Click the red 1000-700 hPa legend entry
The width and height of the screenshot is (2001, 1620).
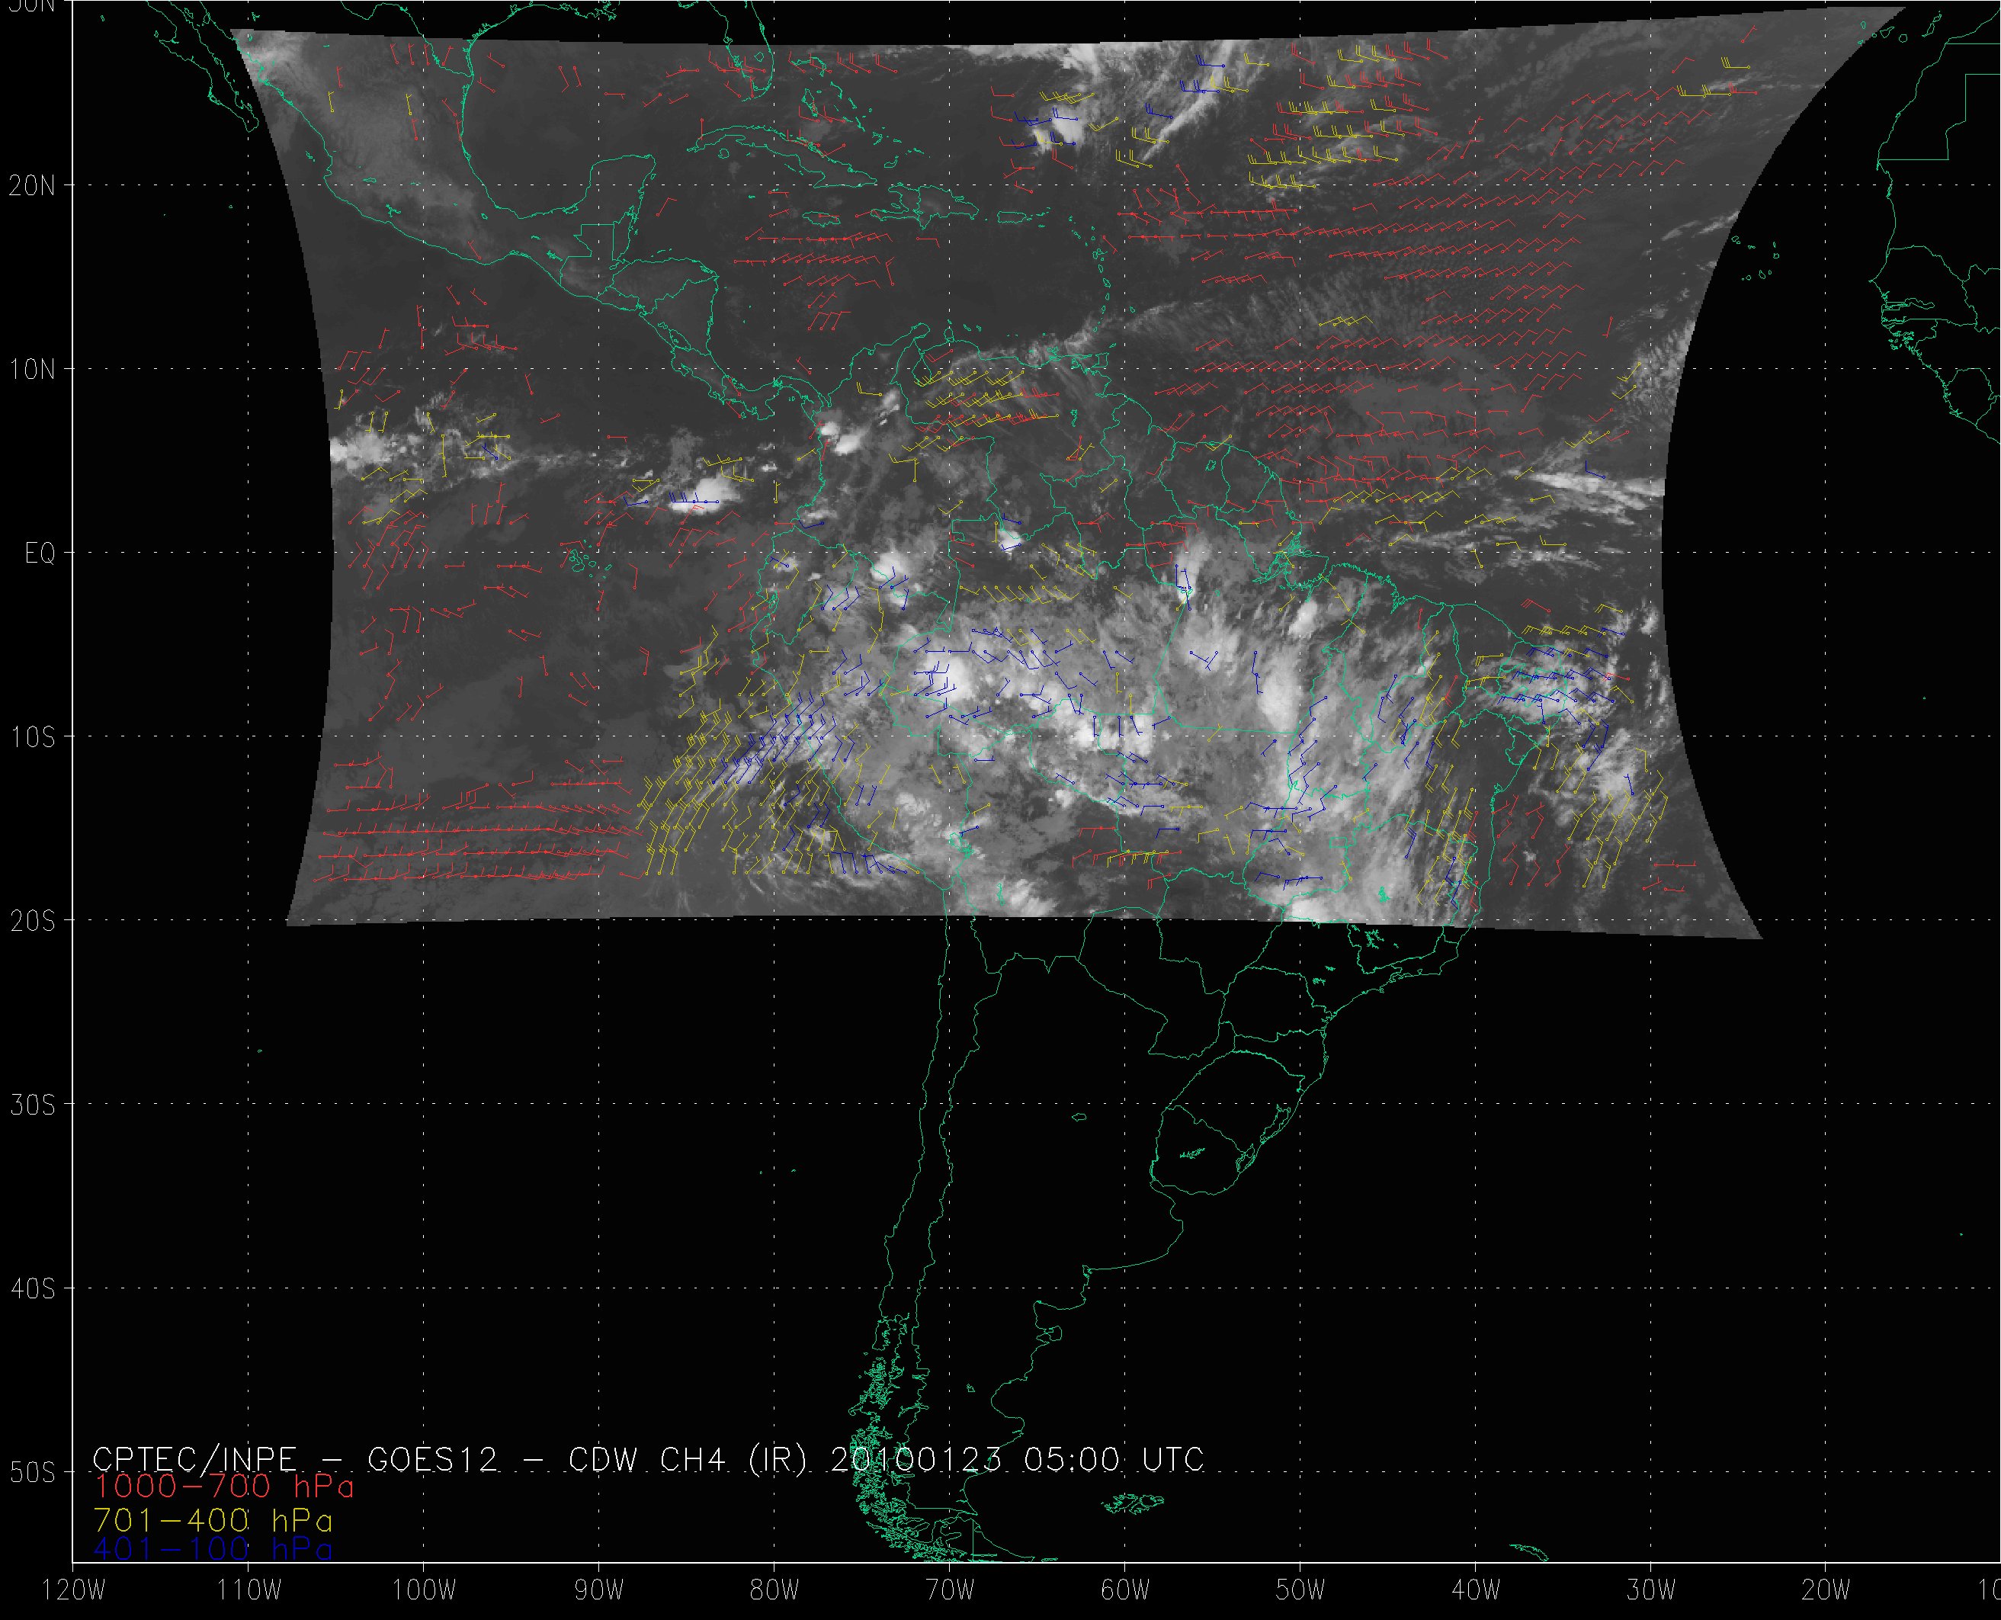click(224, 1487)
